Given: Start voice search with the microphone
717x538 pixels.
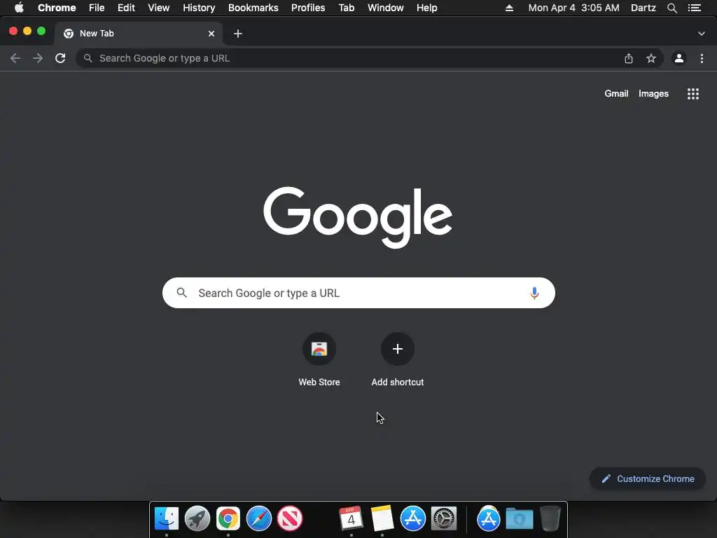Looking at the screenshot, I should point(534,293).
